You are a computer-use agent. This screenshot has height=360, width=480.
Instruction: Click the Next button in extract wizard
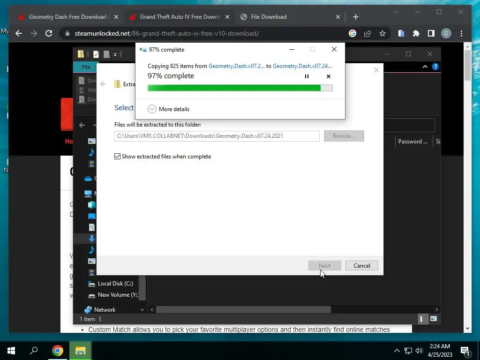324,266
